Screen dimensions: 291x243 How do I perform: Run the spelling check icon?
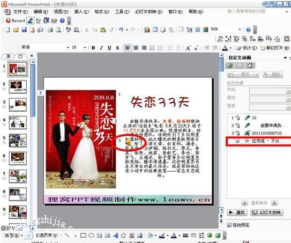[x=69, y=30]
